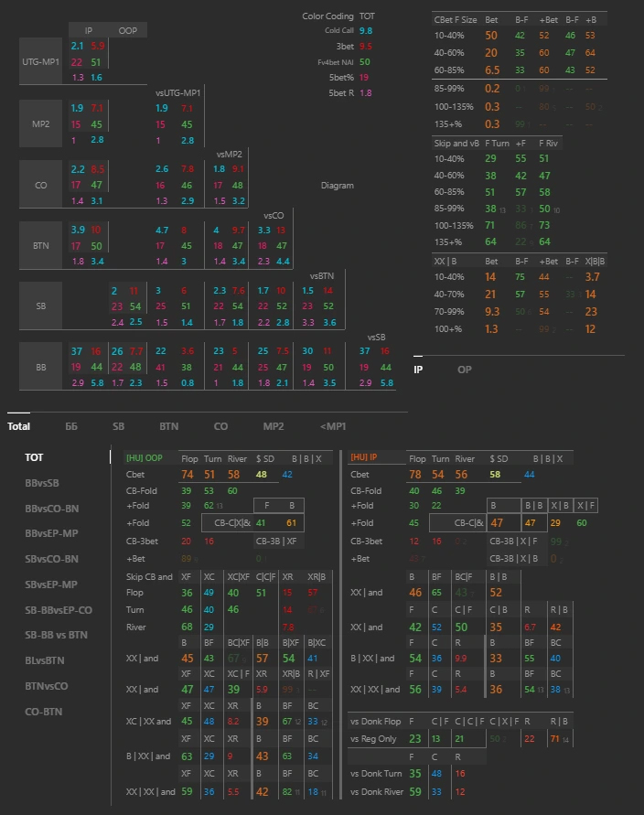Viewport: 644px width, 815px height.
Task: Choose the BBvsCO-BN scenario
Action: pos(51,508)
